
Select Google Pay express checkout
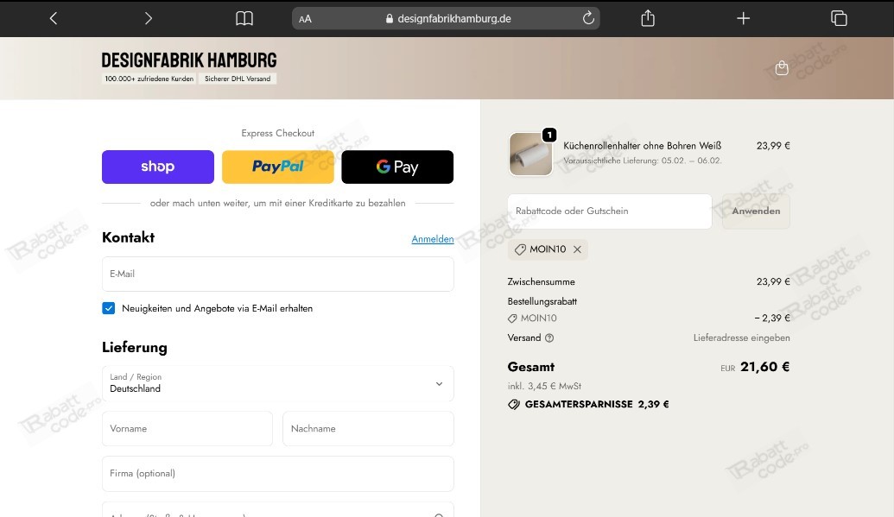tap(397, 167)
